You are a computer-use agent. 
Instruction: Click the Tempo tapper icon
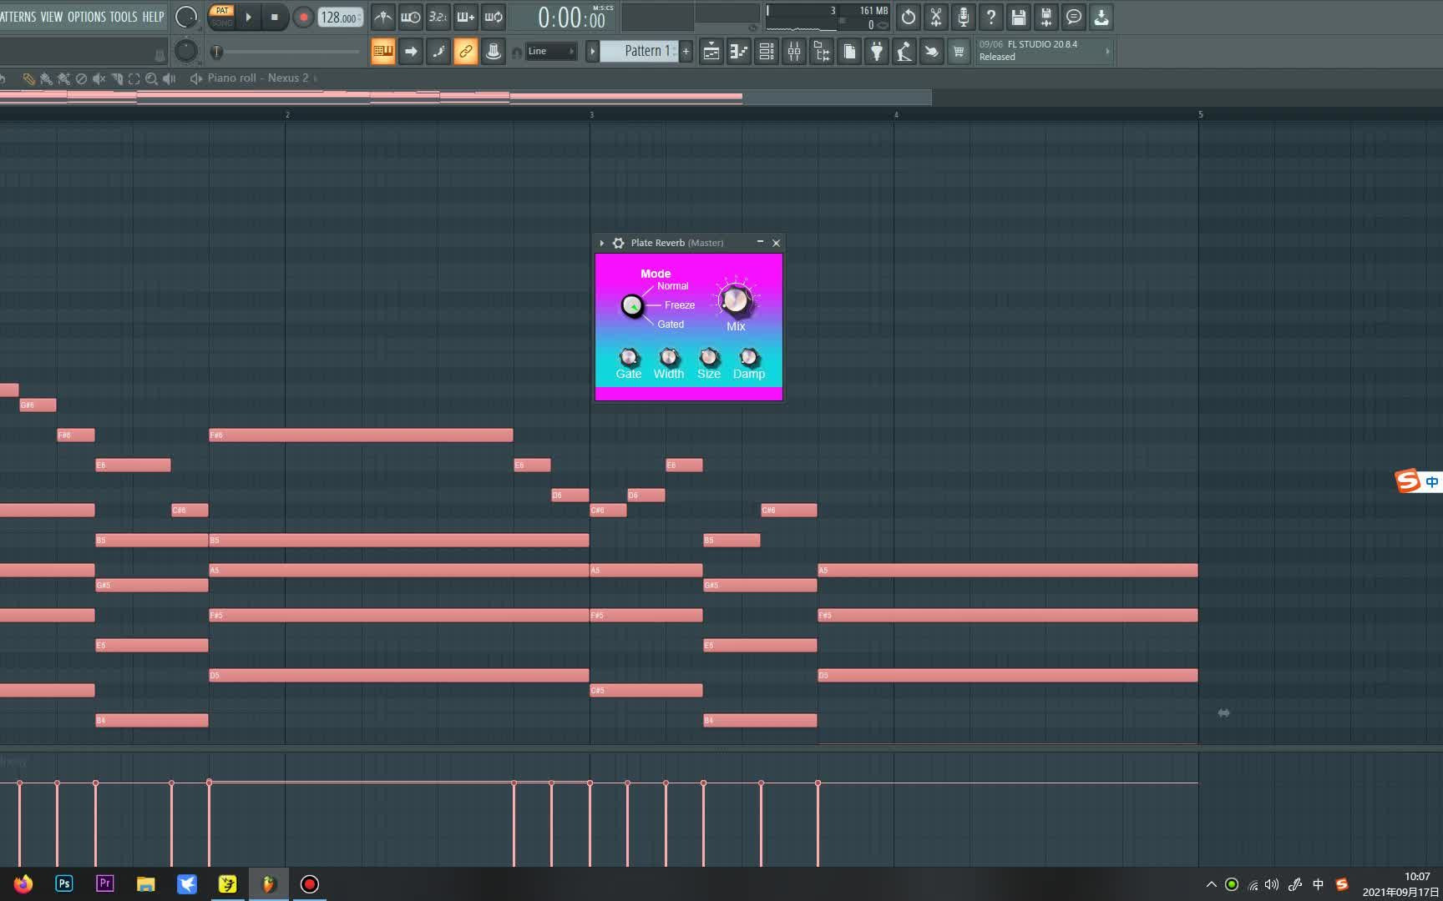[x=904, y=52]
